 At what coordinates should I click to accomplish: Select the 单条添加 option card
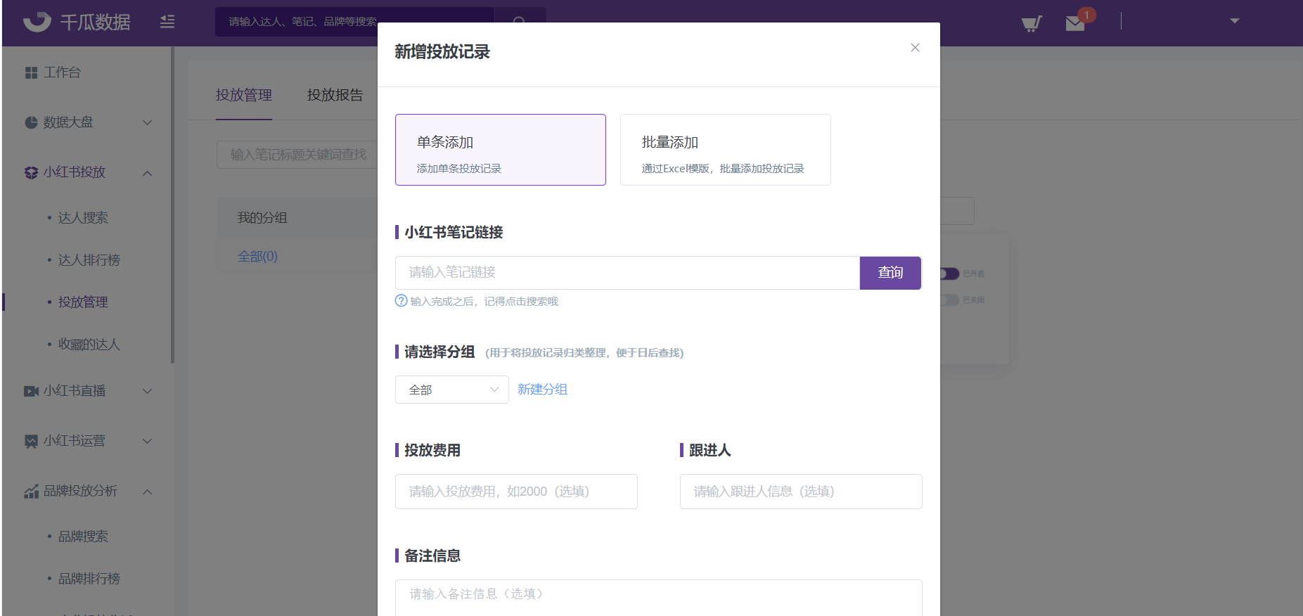(x=501, y=150)
